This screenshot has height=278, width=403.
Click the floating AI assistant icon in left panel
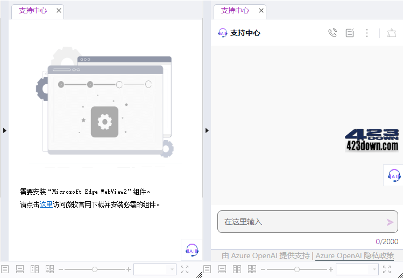(192, 250)
